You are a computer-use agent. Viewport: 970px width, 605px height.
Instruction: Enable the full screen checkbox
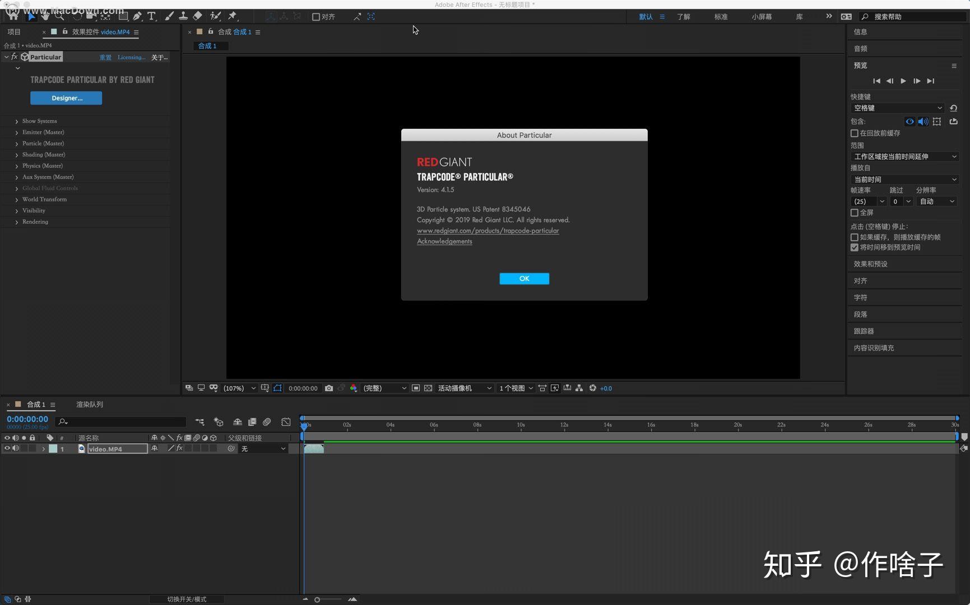pos(855,213)
